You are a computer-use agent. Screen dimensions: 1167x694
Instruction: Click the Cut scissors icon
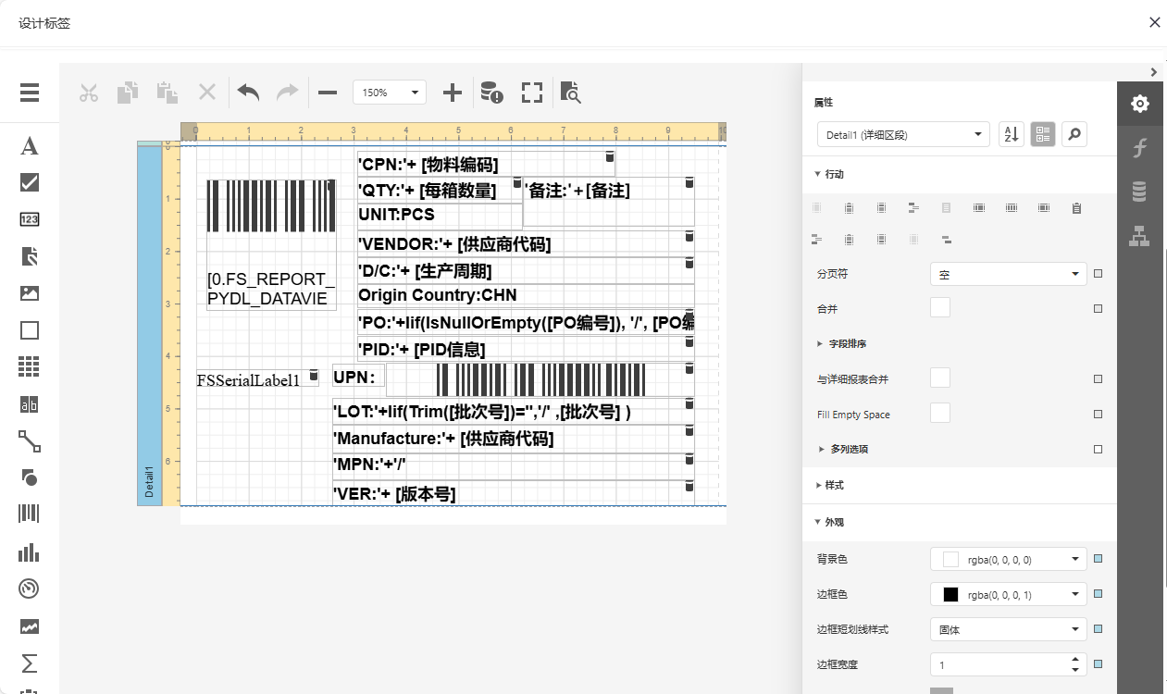[89, 93]
